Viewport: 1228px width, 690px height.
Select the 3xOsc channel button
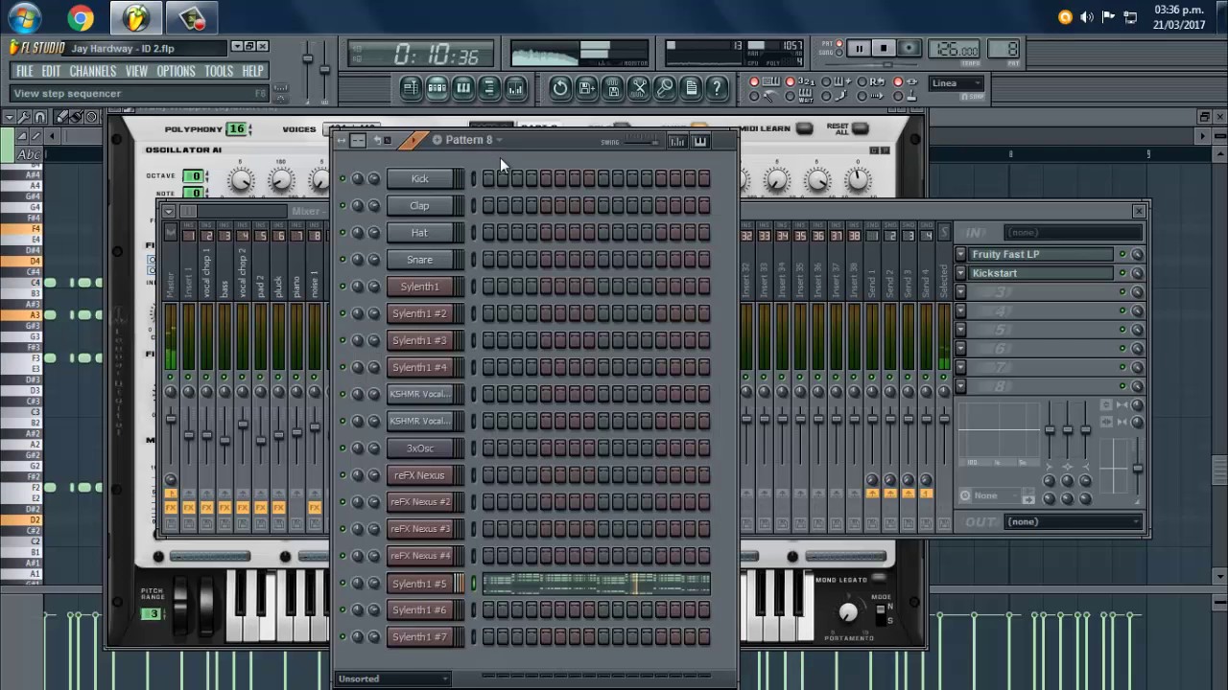coord(419,448)
